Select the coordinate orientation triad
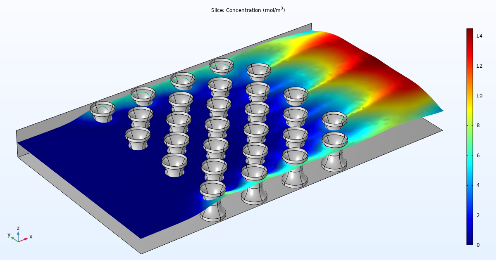This screenshot has height=260, width=496. click(19, 237)
